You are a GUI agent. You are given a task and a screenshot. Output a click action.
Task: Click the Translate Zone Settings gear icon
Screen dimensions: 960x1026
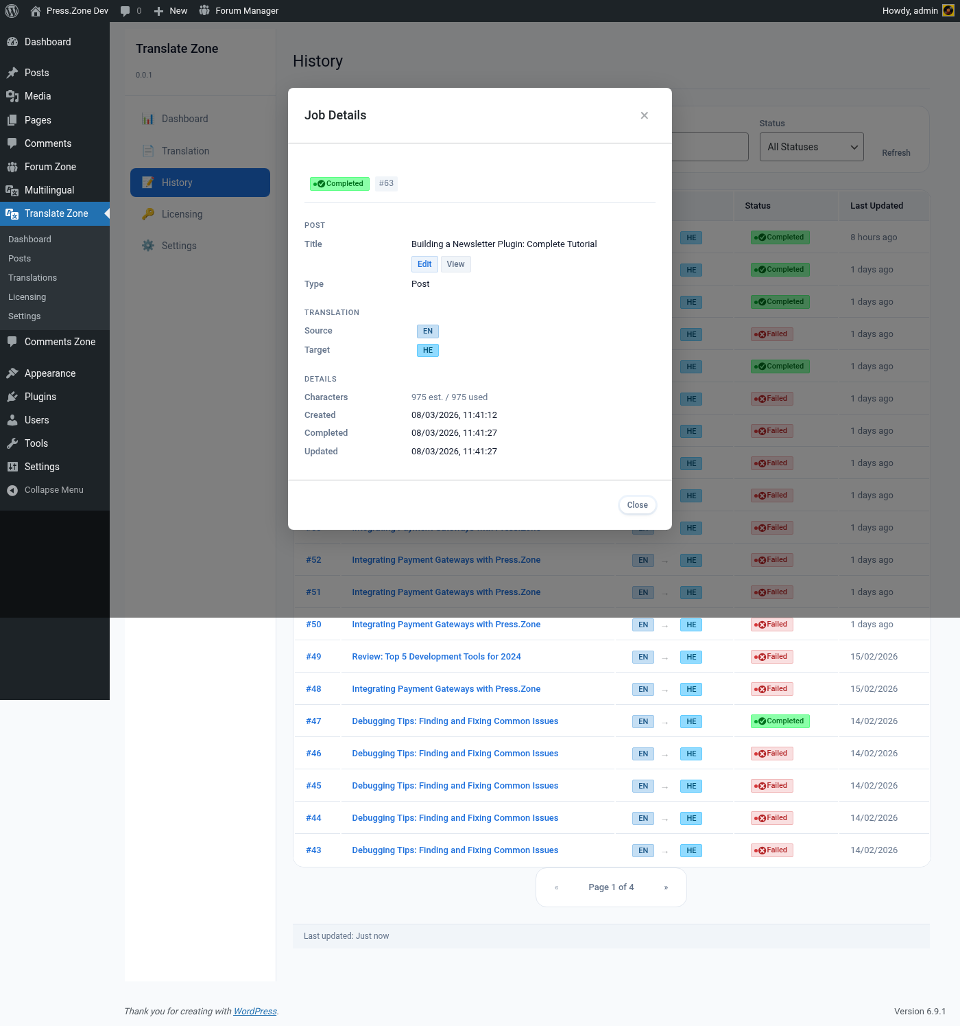point(148,246)
